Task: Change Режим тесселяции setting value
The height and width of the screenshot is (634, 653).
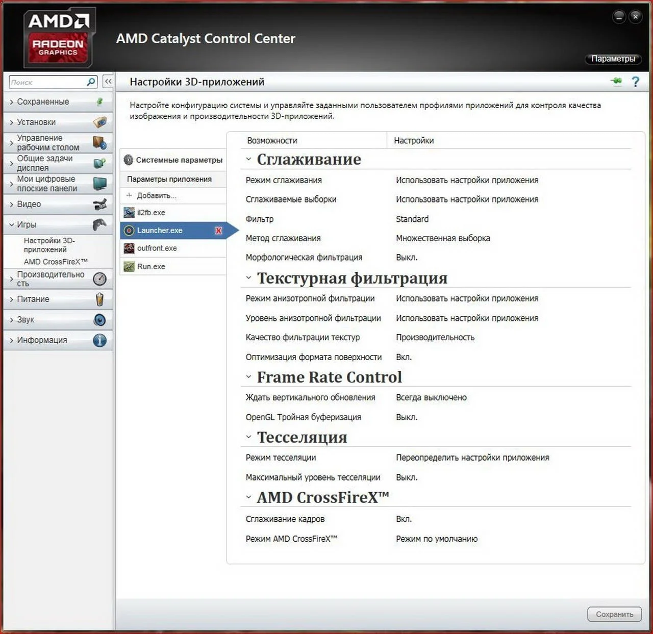Action: (x=472, y=458)
